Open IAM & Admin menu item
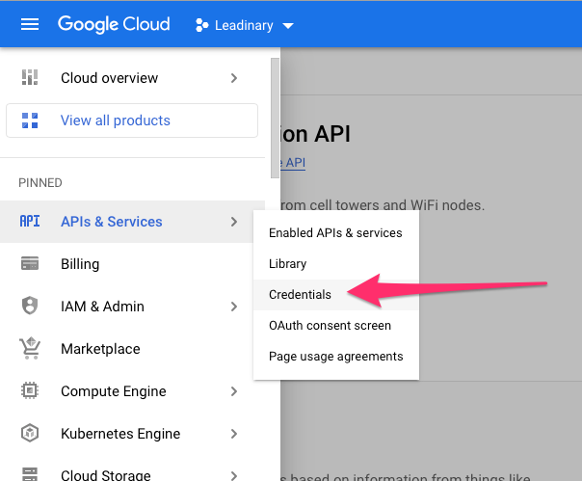The height and width of the screenshot is (481, 582). coord(133,307)
